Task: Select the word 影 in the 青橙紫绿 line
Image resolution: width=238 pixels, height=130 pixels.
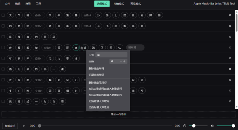Action: [68, 47]
